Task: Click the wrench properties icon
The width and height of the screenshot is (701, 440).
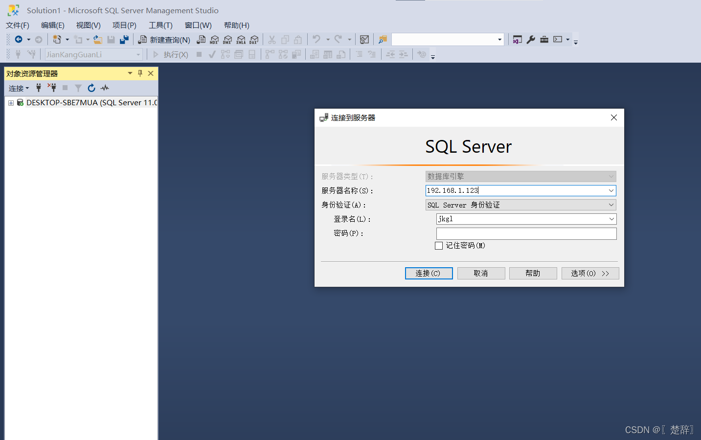Action: point(531,40)
